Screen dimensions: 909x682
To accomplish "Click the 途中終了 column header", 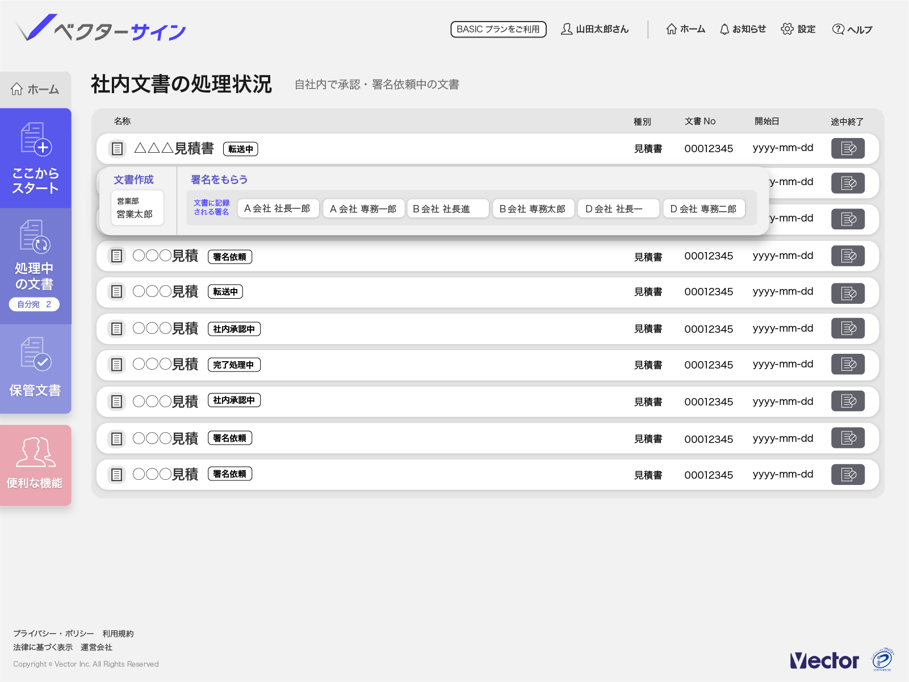I will coord(847,122).
